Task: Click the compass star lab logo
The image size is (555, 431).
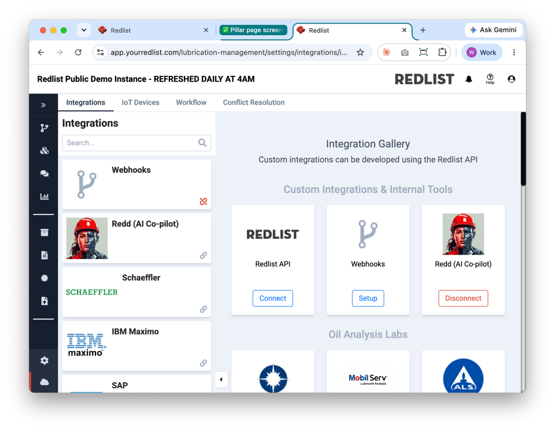Action: pyautogui.click(x=273, y=378)
